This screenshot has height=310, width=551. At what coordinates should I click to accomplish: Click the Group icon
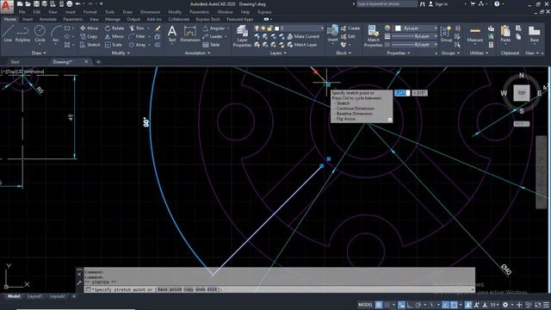point(446,34)
